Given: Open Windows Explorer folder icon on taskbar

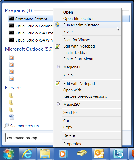Looking at the screenshot, I should [45, 154].
